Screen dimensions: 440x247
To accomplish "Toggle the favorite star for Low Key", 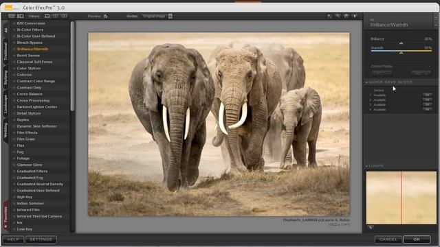I will (14, 229).
